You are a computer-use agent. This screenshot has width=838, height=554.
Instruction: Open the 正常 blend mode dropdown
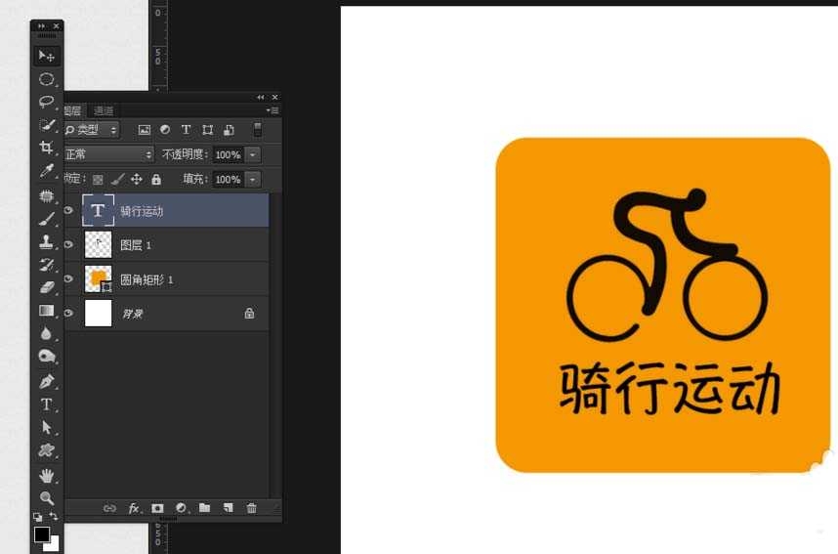click(x=107, y=154)
